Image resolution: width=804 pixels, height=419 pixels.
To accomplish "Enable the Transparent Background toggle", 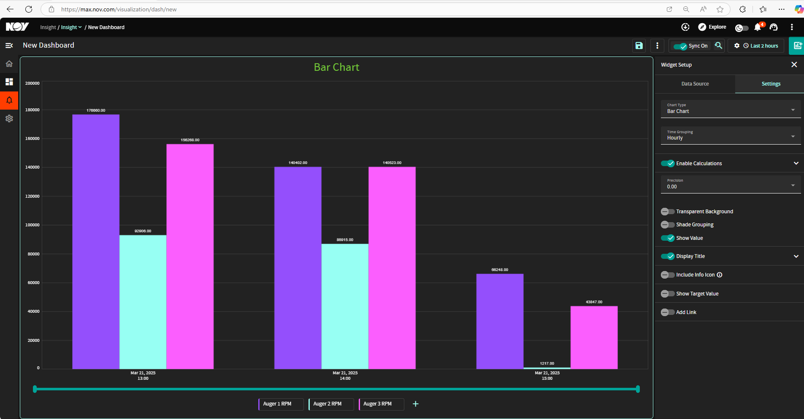I will click(x=668, y=212).
